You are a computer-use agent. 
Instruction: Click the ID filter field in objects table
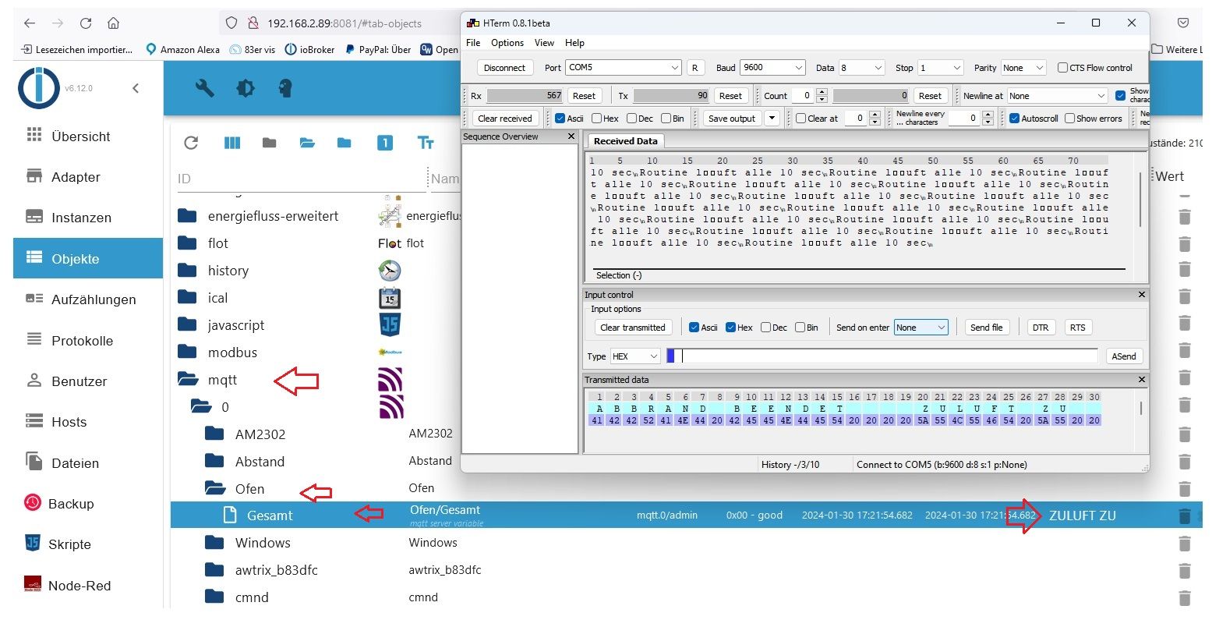[x=300, y=179]
